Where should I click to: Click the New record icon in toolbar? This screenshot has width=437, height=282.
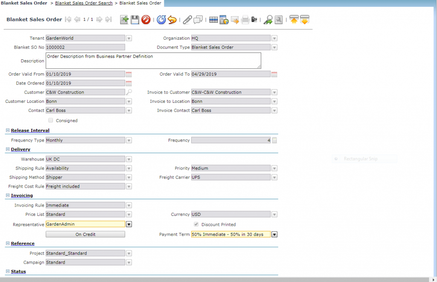pyautogui.click(x=124, y=20)
